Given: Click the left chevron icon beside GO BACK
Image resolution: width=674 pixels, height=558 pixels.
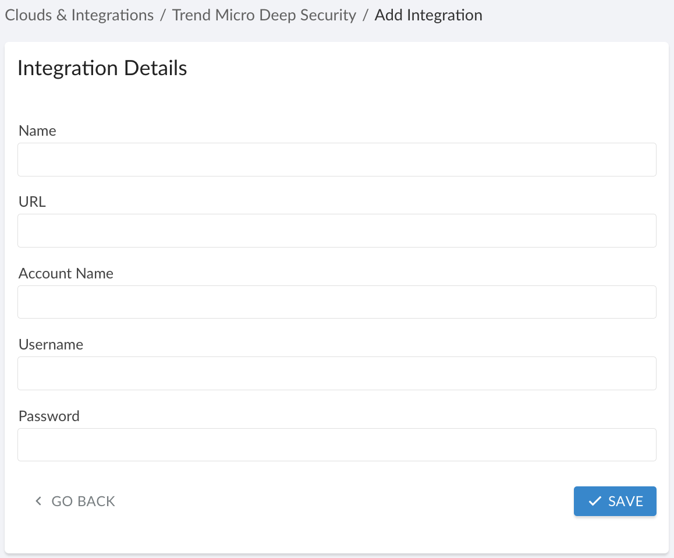Looking at the screenshot, I should 38,501.
